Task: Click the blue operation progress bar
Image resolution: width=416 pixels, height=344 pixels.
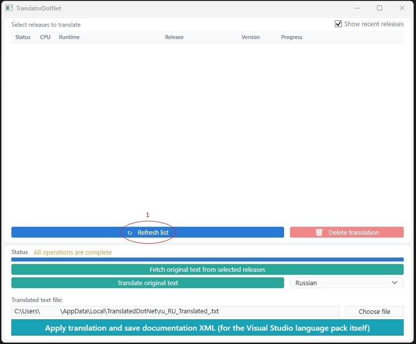Action: pos(207,259)
